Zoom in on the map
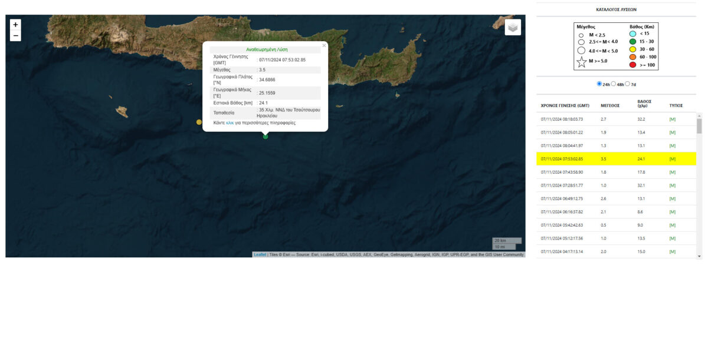 [15, 25]
